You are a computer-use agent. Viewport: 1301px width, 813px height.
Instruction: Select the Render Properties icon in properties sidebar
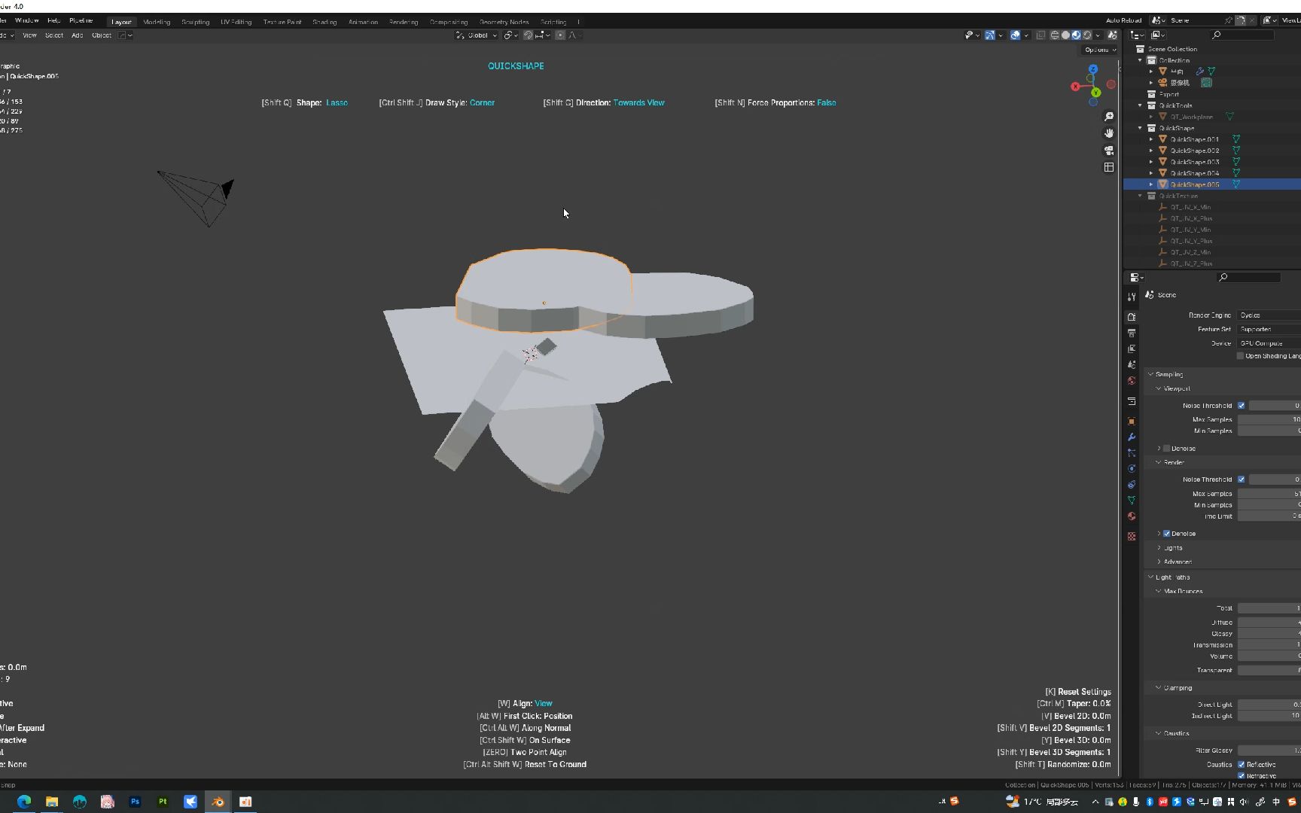1132,316
